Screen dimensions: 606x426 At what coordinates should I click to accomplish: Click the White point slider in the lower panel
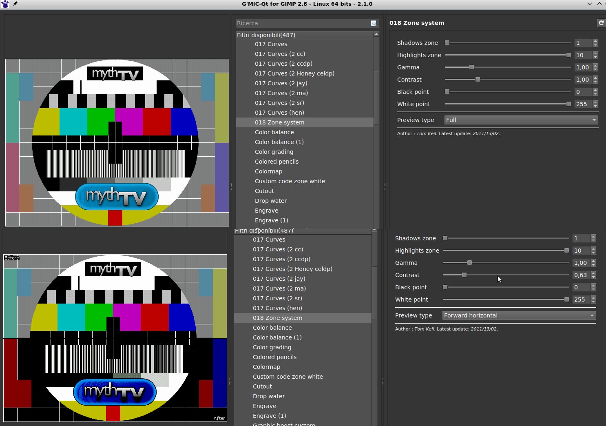click(506, 300)
